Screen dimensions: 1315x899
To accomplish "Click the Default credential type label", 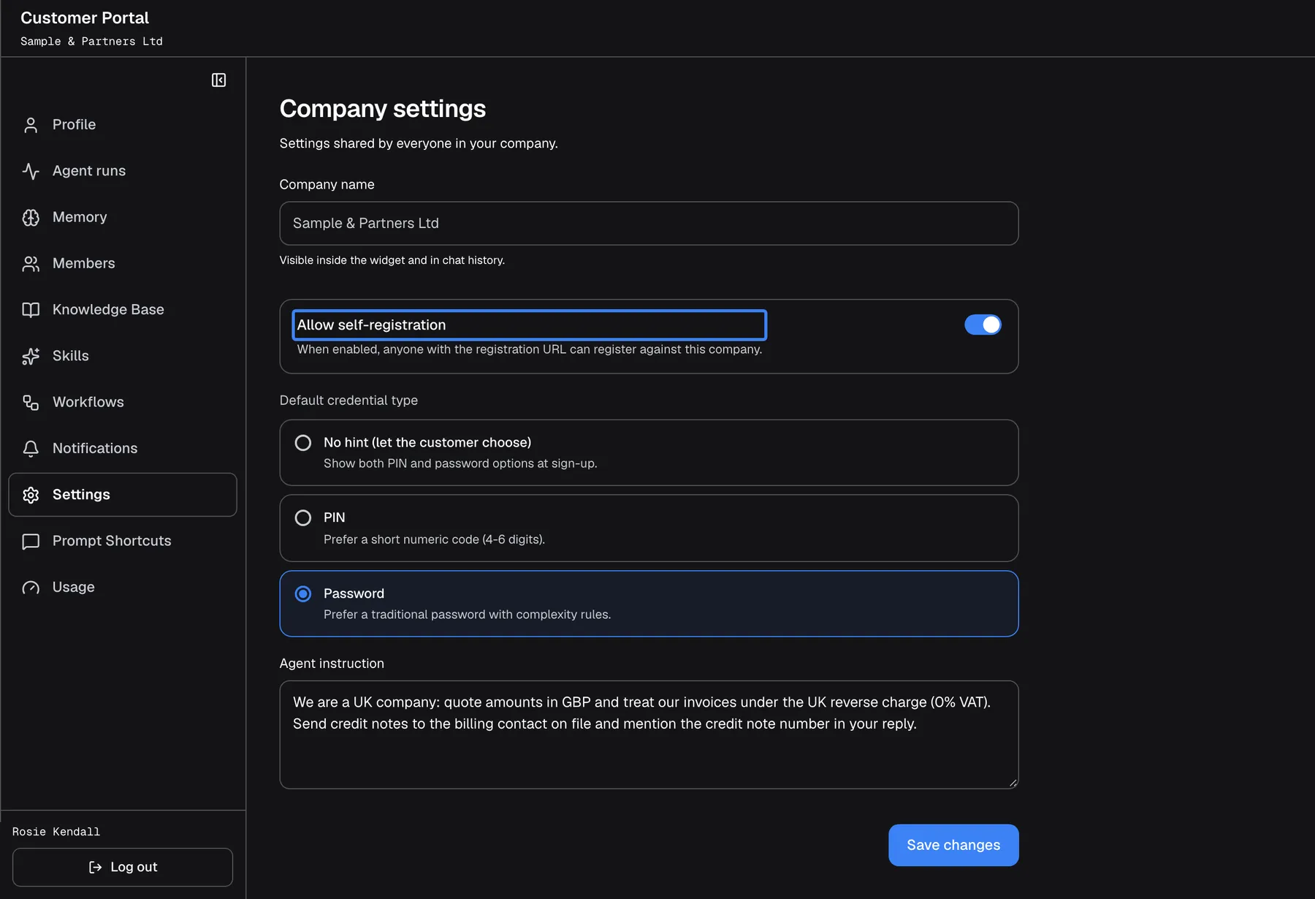I will tap(348, 401).
